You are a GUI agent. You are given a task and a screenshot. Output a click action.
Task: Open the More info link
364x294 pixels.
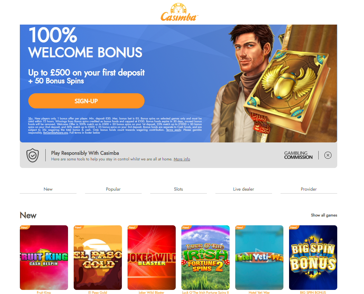tap(182, 159)
